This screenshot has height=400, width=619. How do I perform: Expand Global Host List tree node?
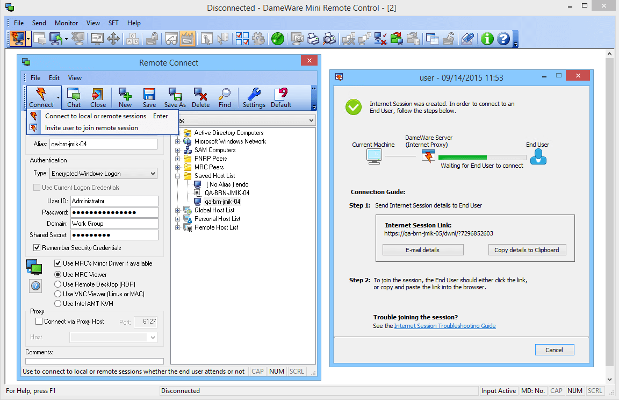coord(178,210)
